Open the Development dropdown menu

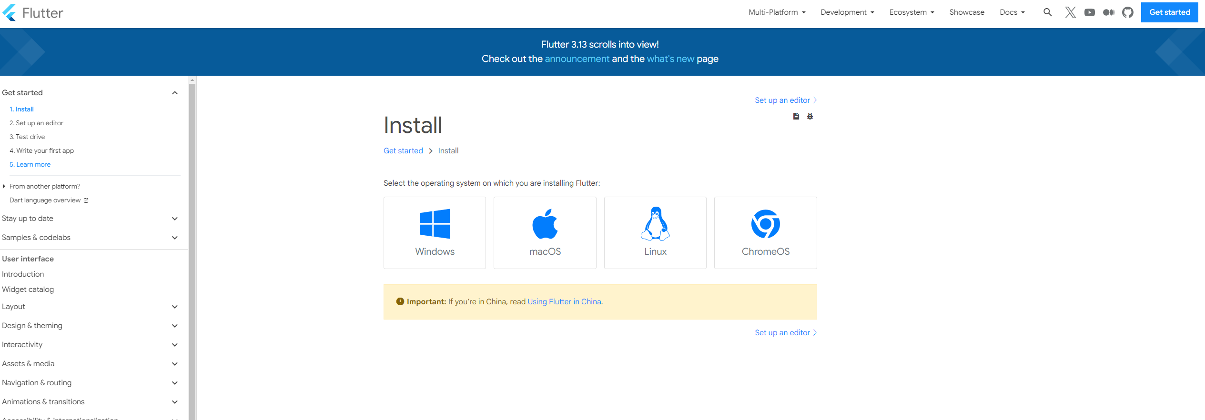[x=847, y=12]
